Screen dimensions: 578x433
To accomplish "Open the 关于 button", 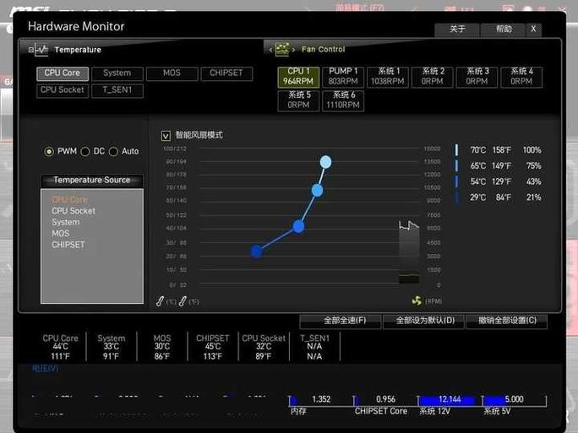I will pyautogui.click(x=457, y=29).
